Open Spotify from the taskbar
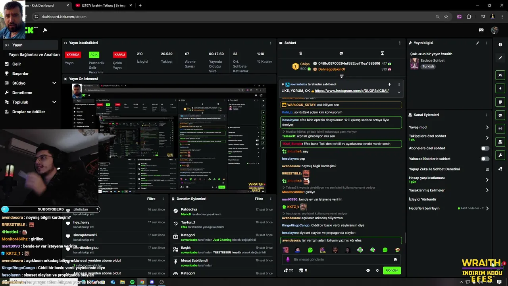The image size is (508, 286). click(132, 282)
